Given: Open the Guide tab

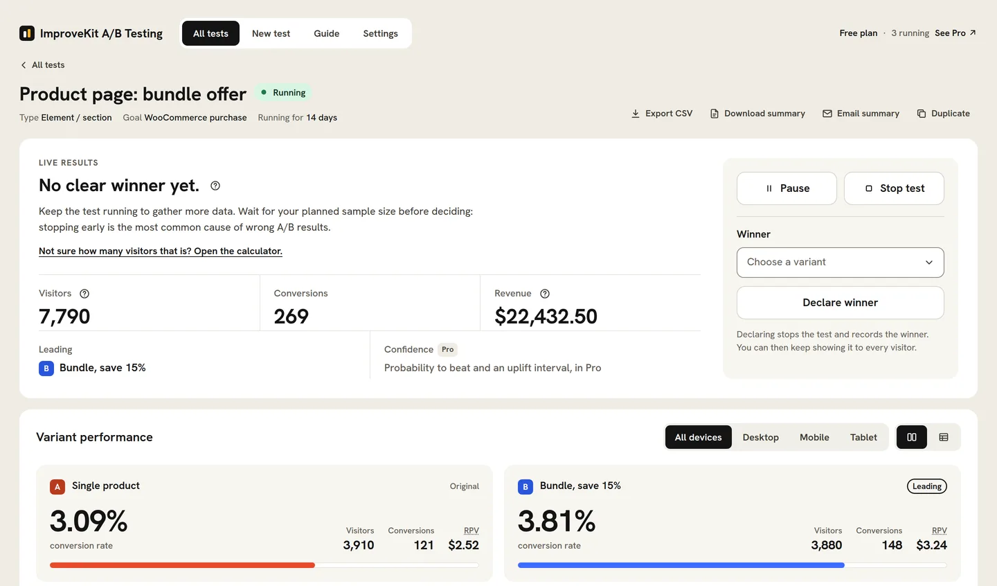Looking at the screenshot, I should point(327,33).
